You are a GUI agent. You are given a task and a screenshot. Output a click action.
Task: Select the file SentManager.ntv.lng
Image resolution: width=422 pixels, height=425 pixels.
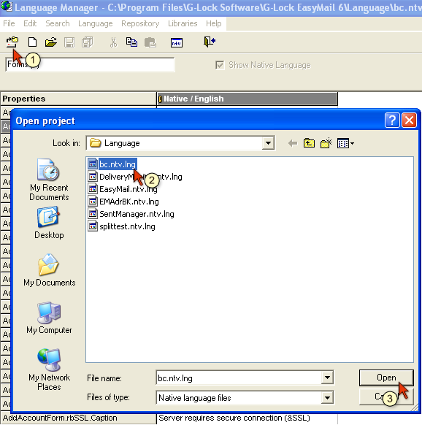[x=137, y=214]
